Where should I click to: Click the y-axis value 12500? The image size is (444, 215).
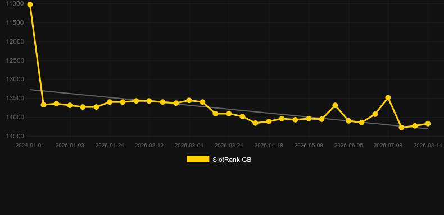pos(15,60)
